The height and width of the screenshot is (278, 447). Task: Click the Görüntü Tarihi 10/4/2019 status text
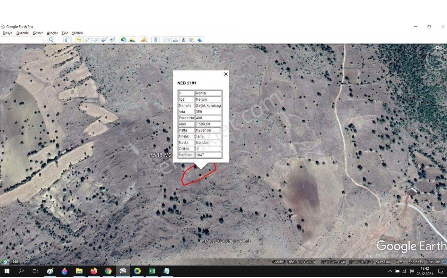pyautogui.click(x=293, y=262)
